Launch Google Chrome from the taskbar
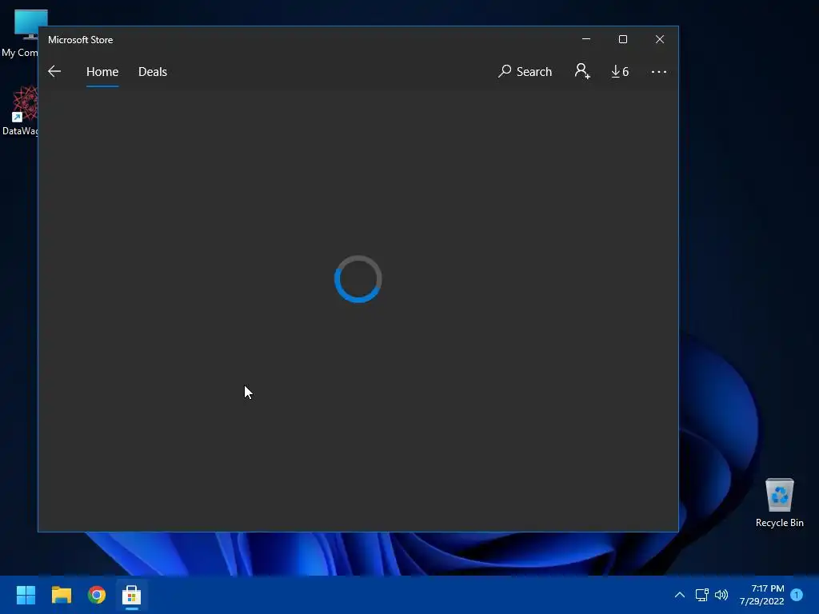 [97, 595]
